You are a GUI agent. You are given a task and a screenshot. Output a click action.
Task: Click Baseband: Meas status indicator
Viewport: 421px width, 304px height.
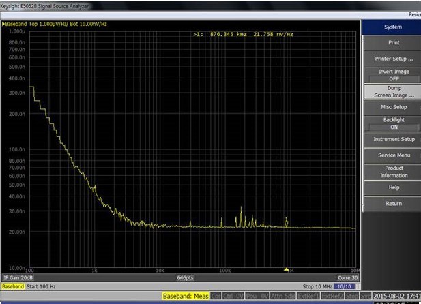point(186,297)
